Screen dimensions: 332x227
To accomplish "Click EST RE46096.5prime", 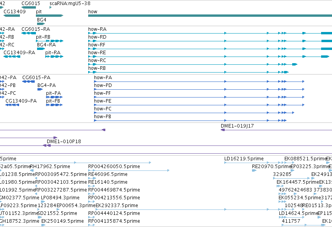I will point(108,174).
